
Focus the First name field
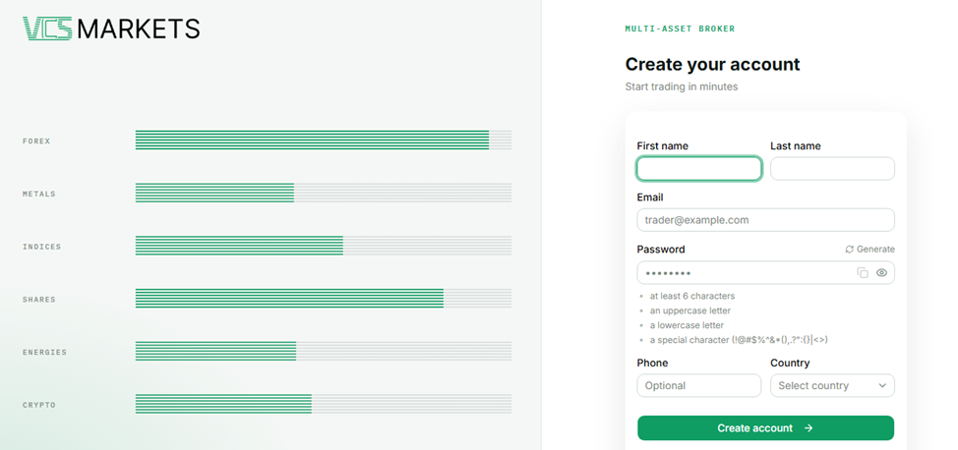[699, 169]
